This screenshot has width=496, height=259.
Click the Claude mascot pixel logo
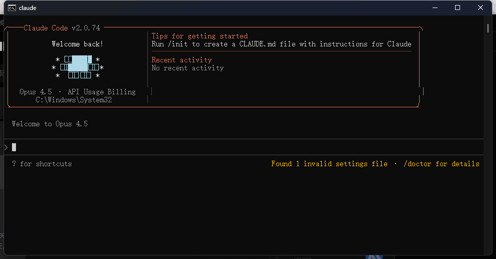tap(77, 68)
